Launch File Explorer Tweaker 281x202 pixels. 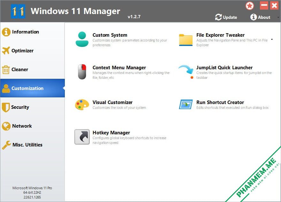[x=220, y=35]
